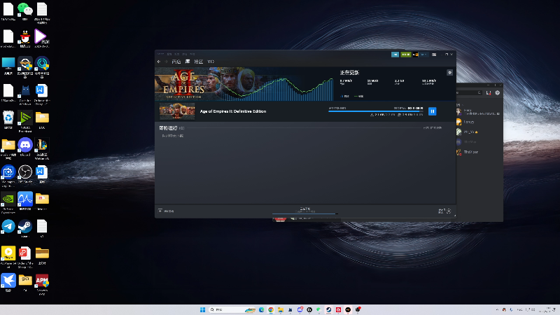The height and width of the screenshot is (315, 560).
Task: Open the Steam desktop shortcut
Action: [x=25, y=228]
